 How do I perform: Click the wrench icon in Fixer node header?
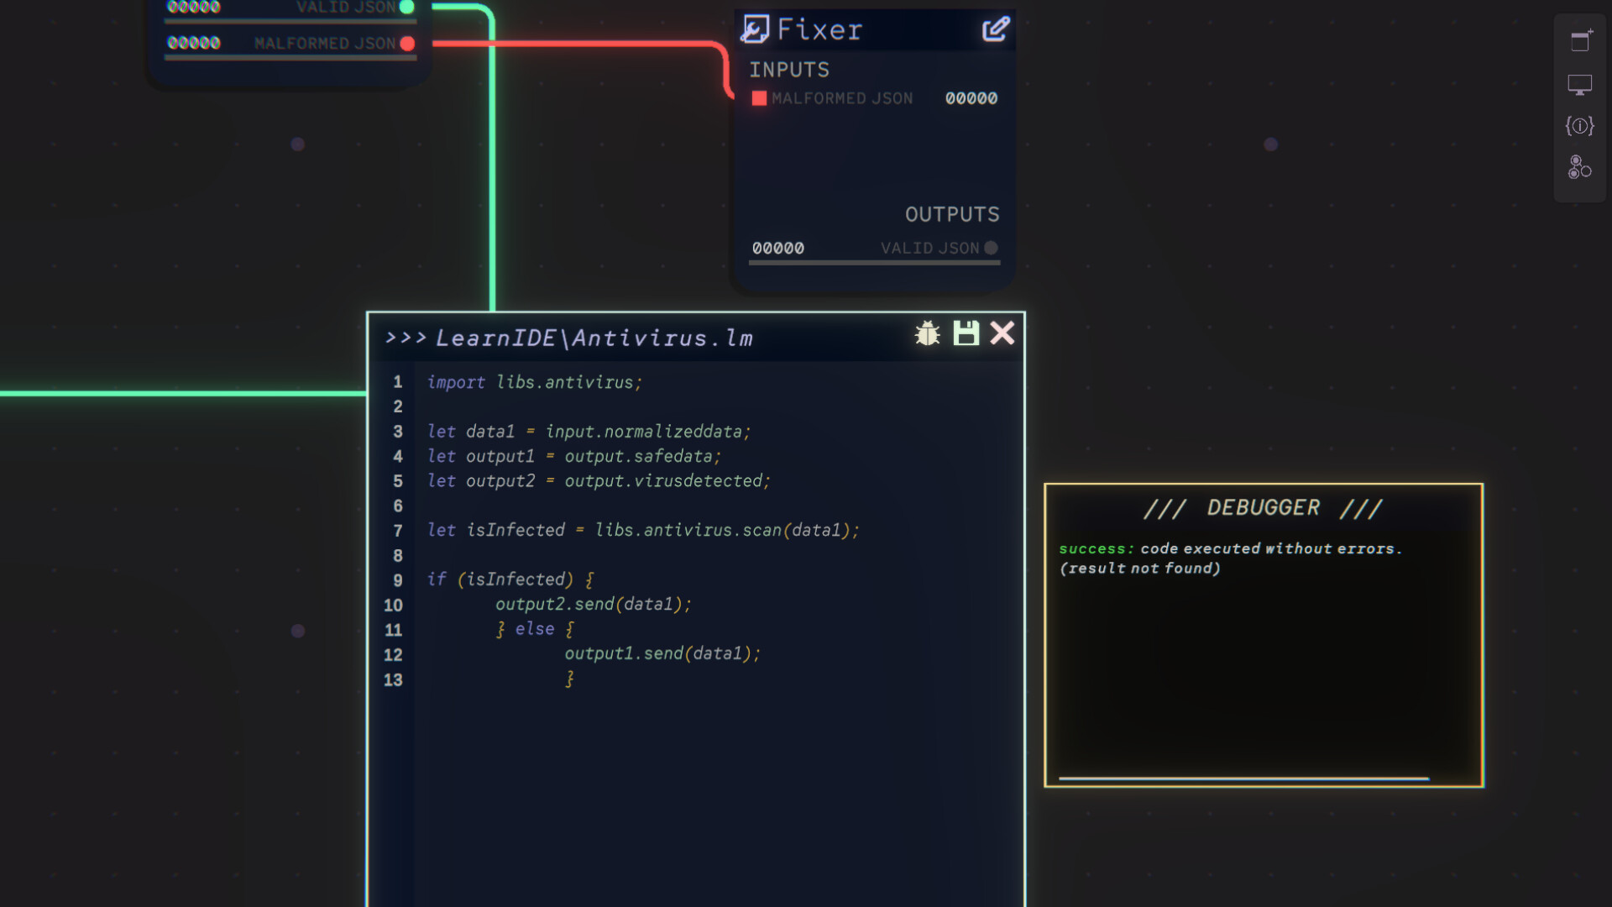[x=756, y=29]
